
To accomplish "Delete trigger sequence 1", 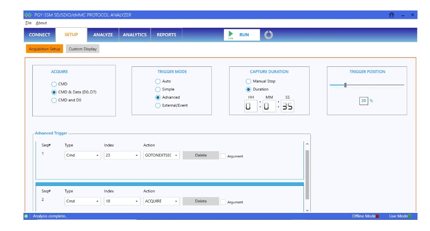I will coord(201,155).
